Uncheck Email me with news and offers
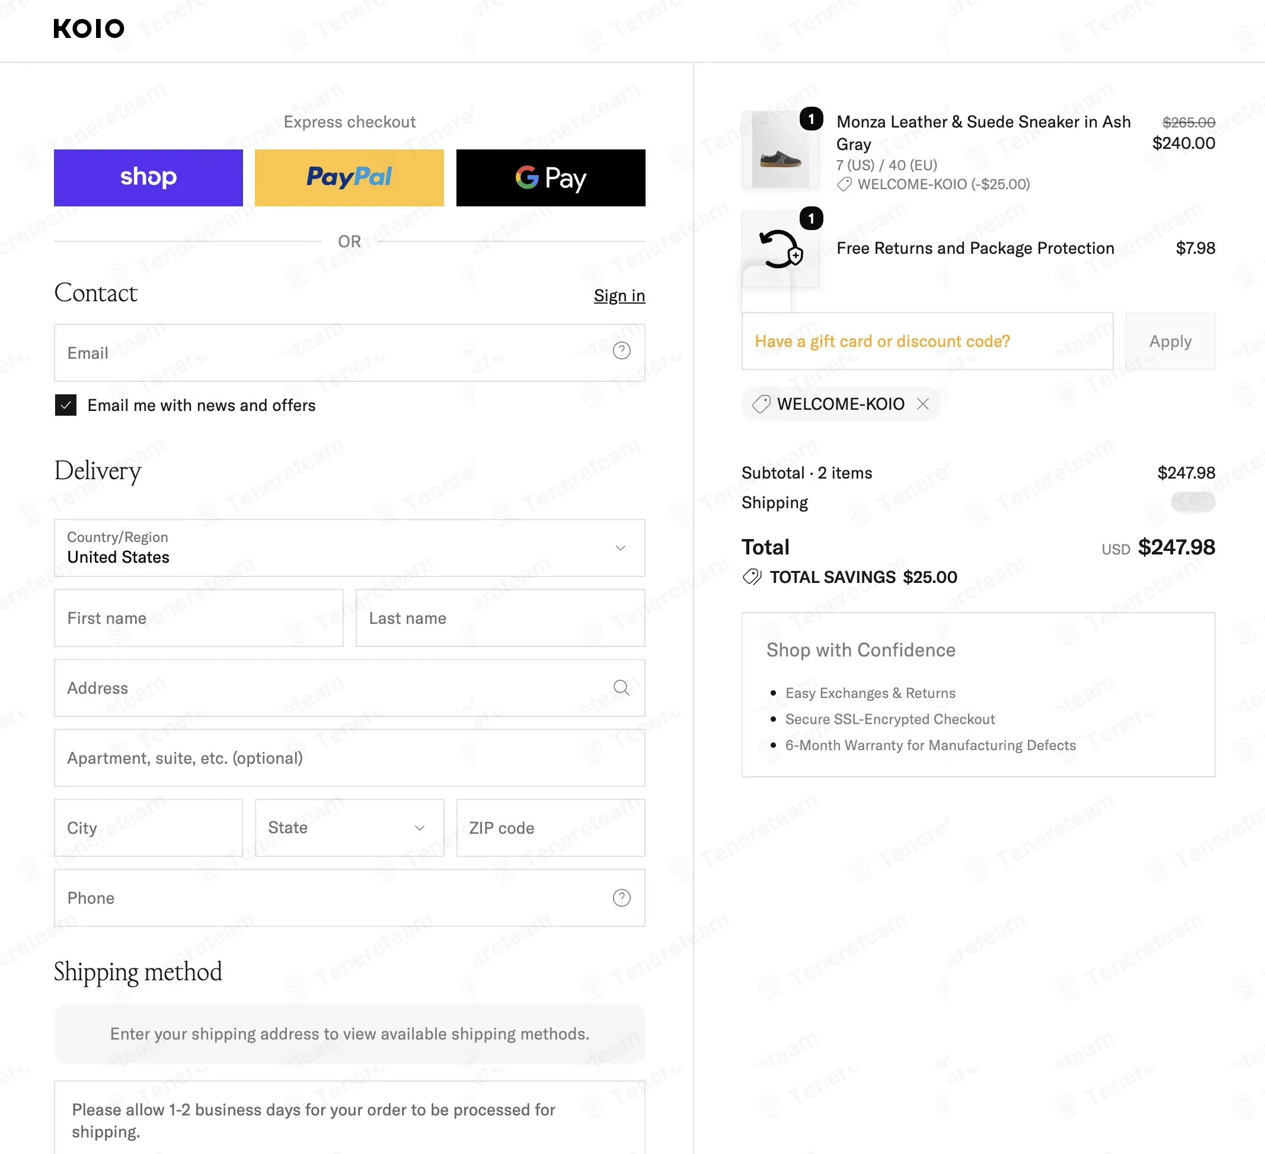 [x=66, y=406]
